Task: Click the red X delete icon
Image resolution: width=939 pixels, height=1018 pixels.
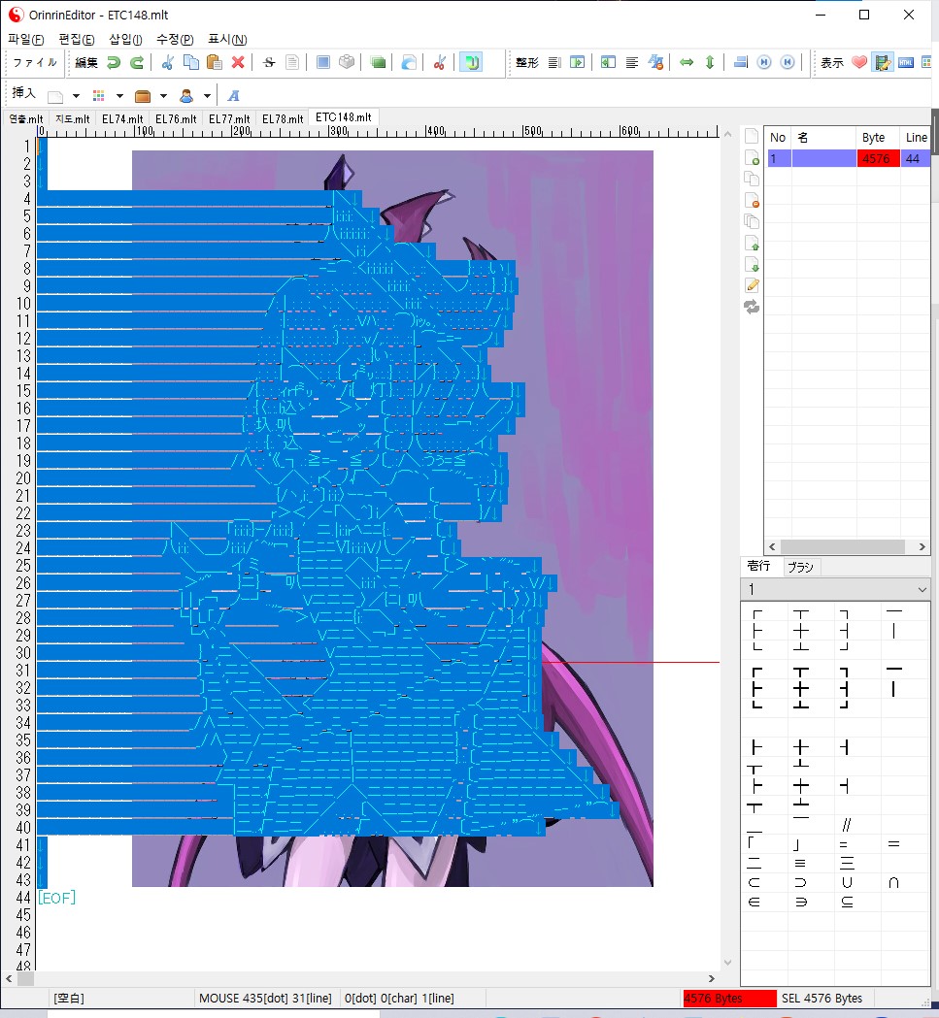Action: 238,63
